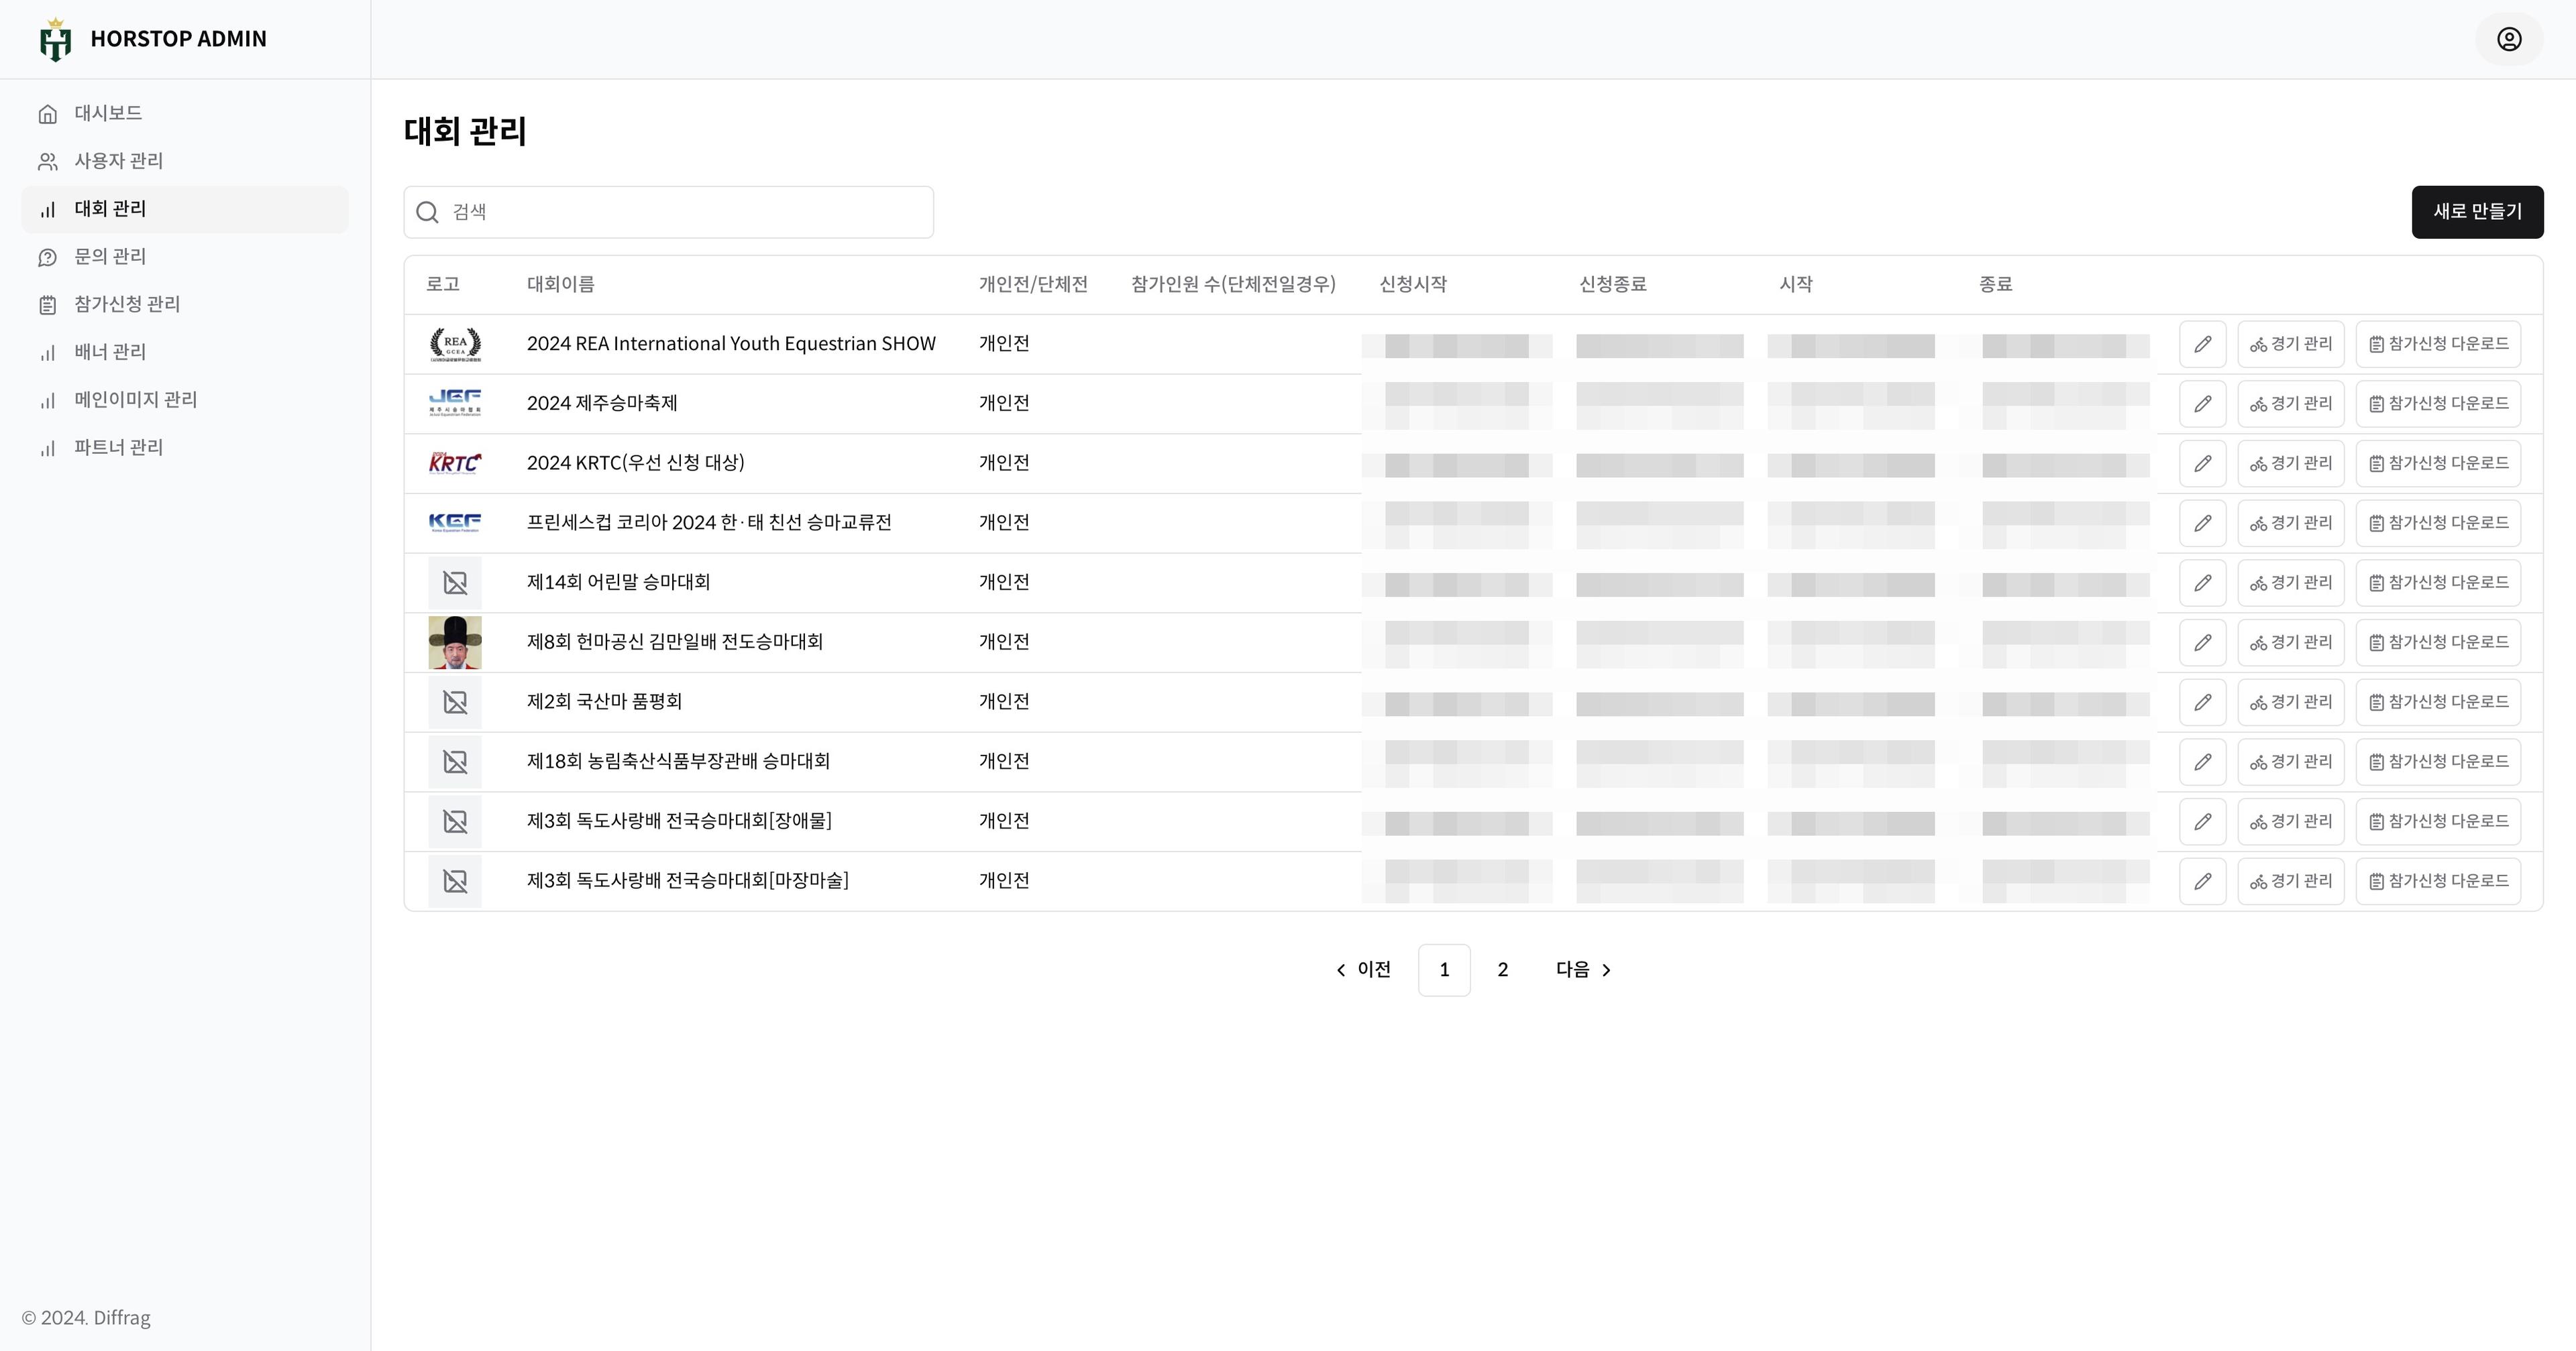Image resolution: width=2576 pixels, height=1351 pixels.
Task: Click pencil edit icon for 2024 제주승마축제
Action: coord(2202,404)
